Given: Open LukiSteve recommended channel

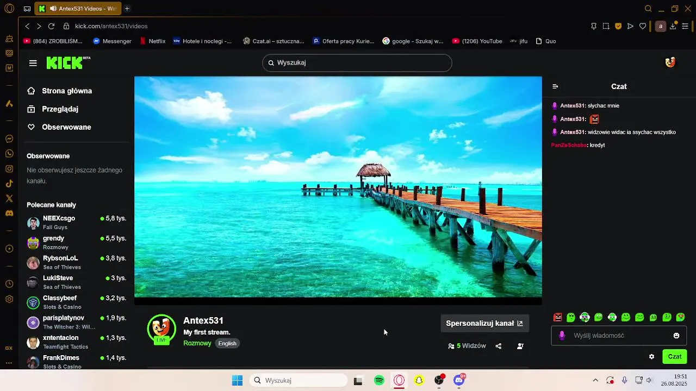Looking at the screenshot, I should click(76, 282).
